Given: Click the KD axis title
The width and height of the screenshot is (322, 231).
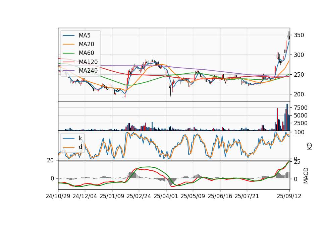Looking at the screenshot, I should (x=310, y=146).
